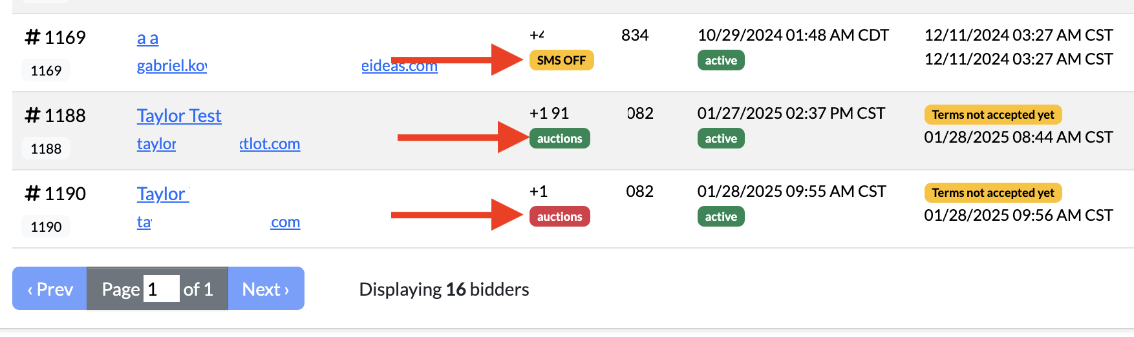This screenshot has height=337, width=1134.
Task: Click active status badge for bidder 1169
Action: [721, 61]
